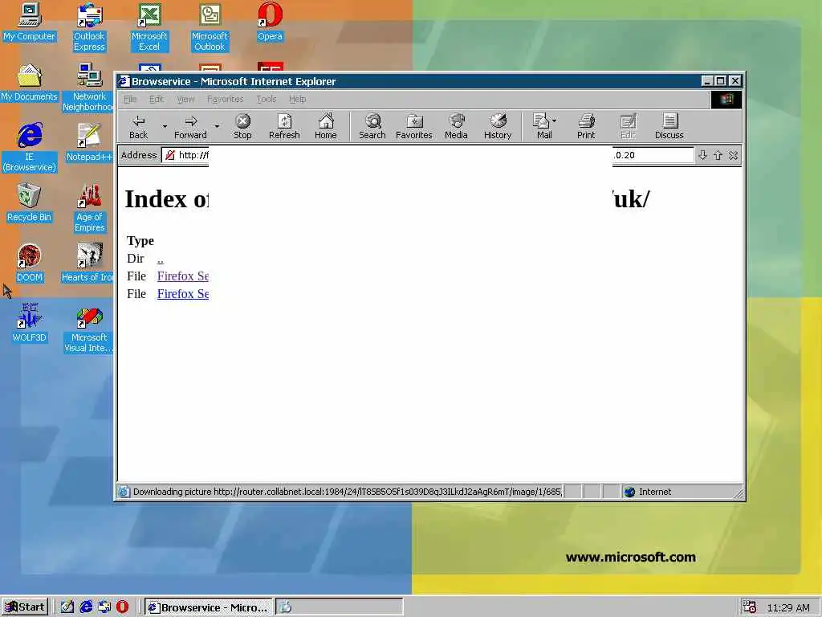The height and width of the screenshot is (617, 822).
Task: Select the Age of Empires shortcut
Action: (89, 208)
